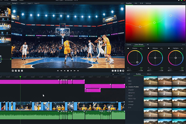Reset the Midtones color wheel

click(162, 49)
